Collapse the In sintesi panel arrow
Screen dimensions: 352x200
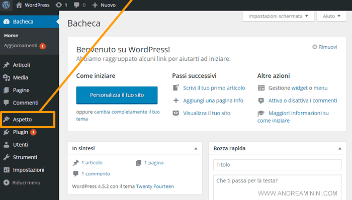tap(196, 148)
